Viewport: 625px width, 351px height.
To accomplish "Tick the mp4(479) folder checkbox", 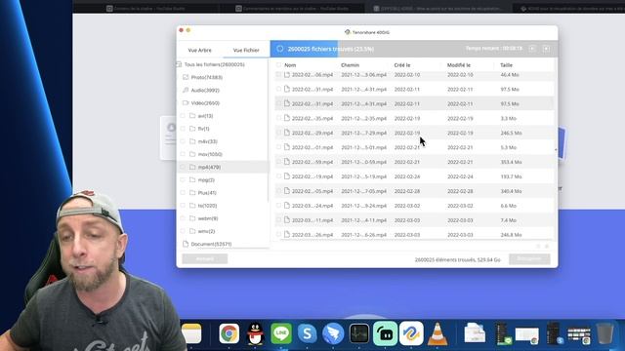I will [183, 167].
